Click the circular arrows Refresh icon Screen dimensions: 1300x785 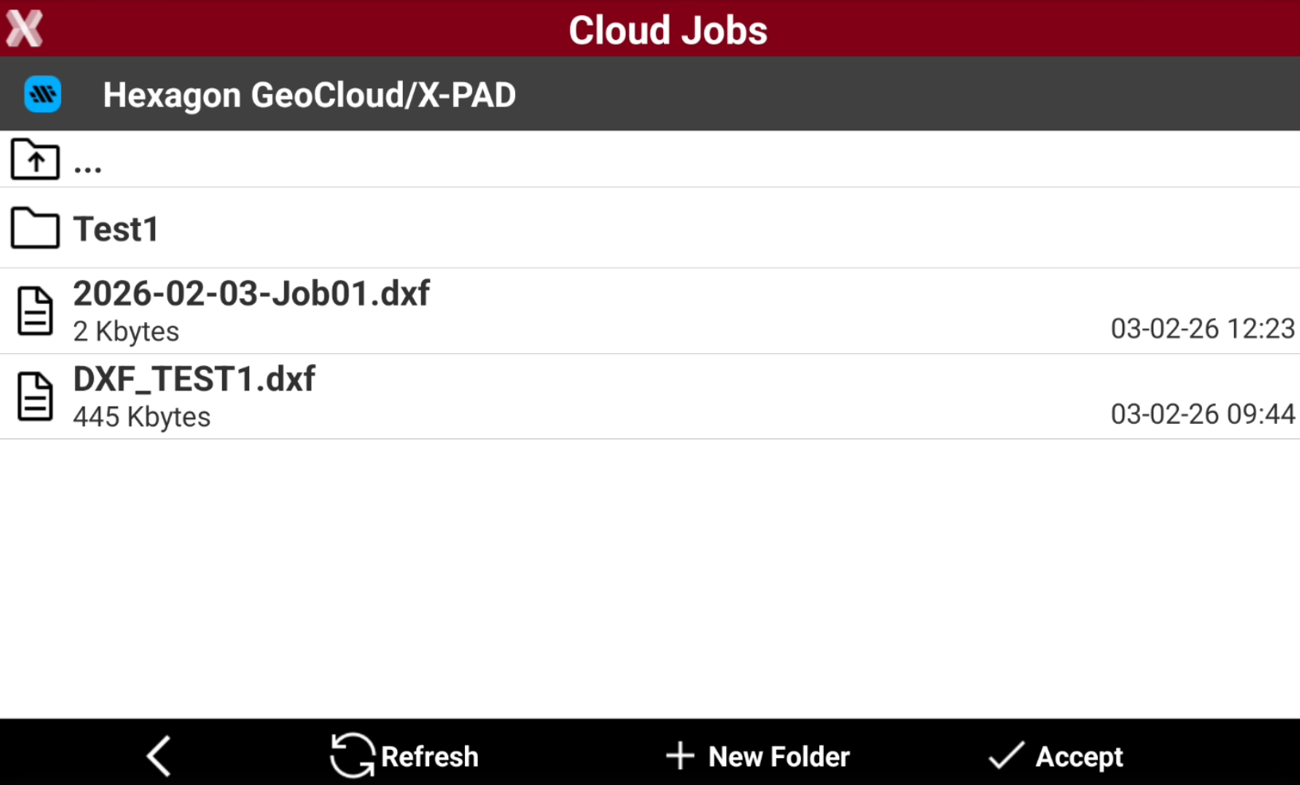(352, 755)
